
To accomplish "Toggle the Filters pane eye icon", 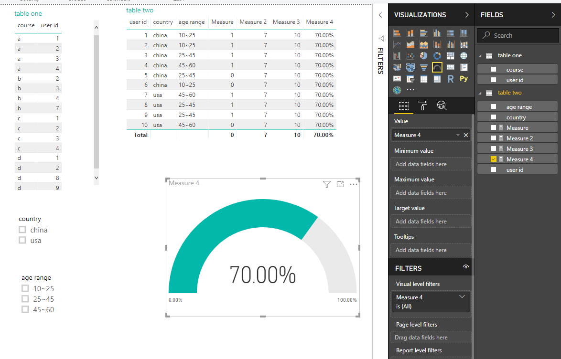I will point(465,267).
